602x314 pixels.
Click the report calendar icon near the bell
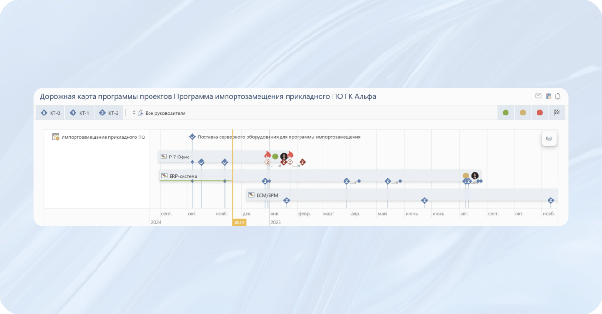pos(548,95)
